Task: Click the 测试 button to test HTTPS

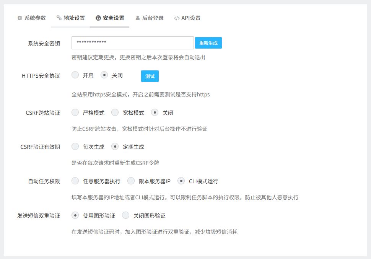Action: click(x=150, y=76)
